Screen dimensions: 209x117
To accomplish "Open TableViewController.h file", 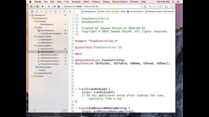I will click(49, 55).
